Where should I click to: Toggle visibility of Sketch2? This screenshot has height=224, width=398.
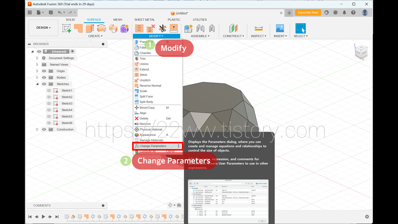tap(49, 97)
